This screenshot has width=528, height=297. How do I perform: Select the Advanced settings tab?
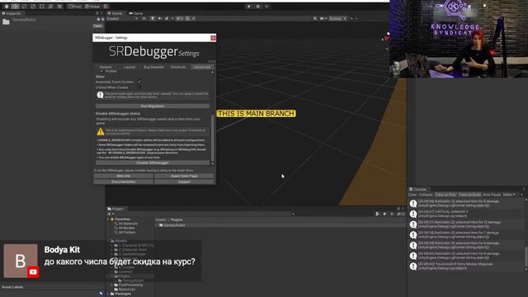(202, 67)
